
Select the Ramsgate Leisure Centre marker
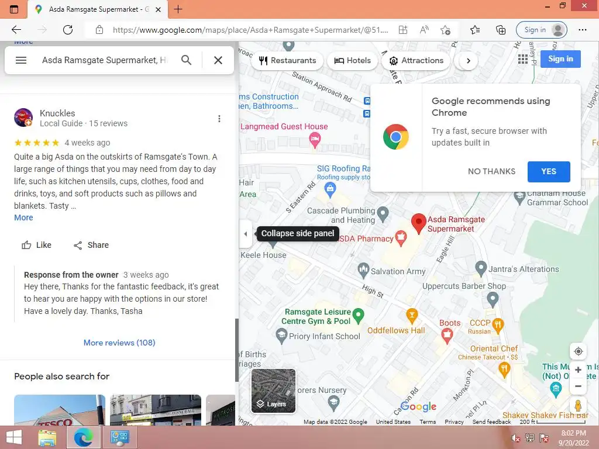[358, 316]
